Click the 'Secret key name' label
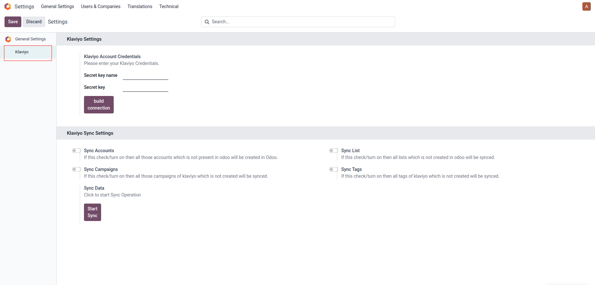Viewport: 595px width, 285px height. point(101,75)
